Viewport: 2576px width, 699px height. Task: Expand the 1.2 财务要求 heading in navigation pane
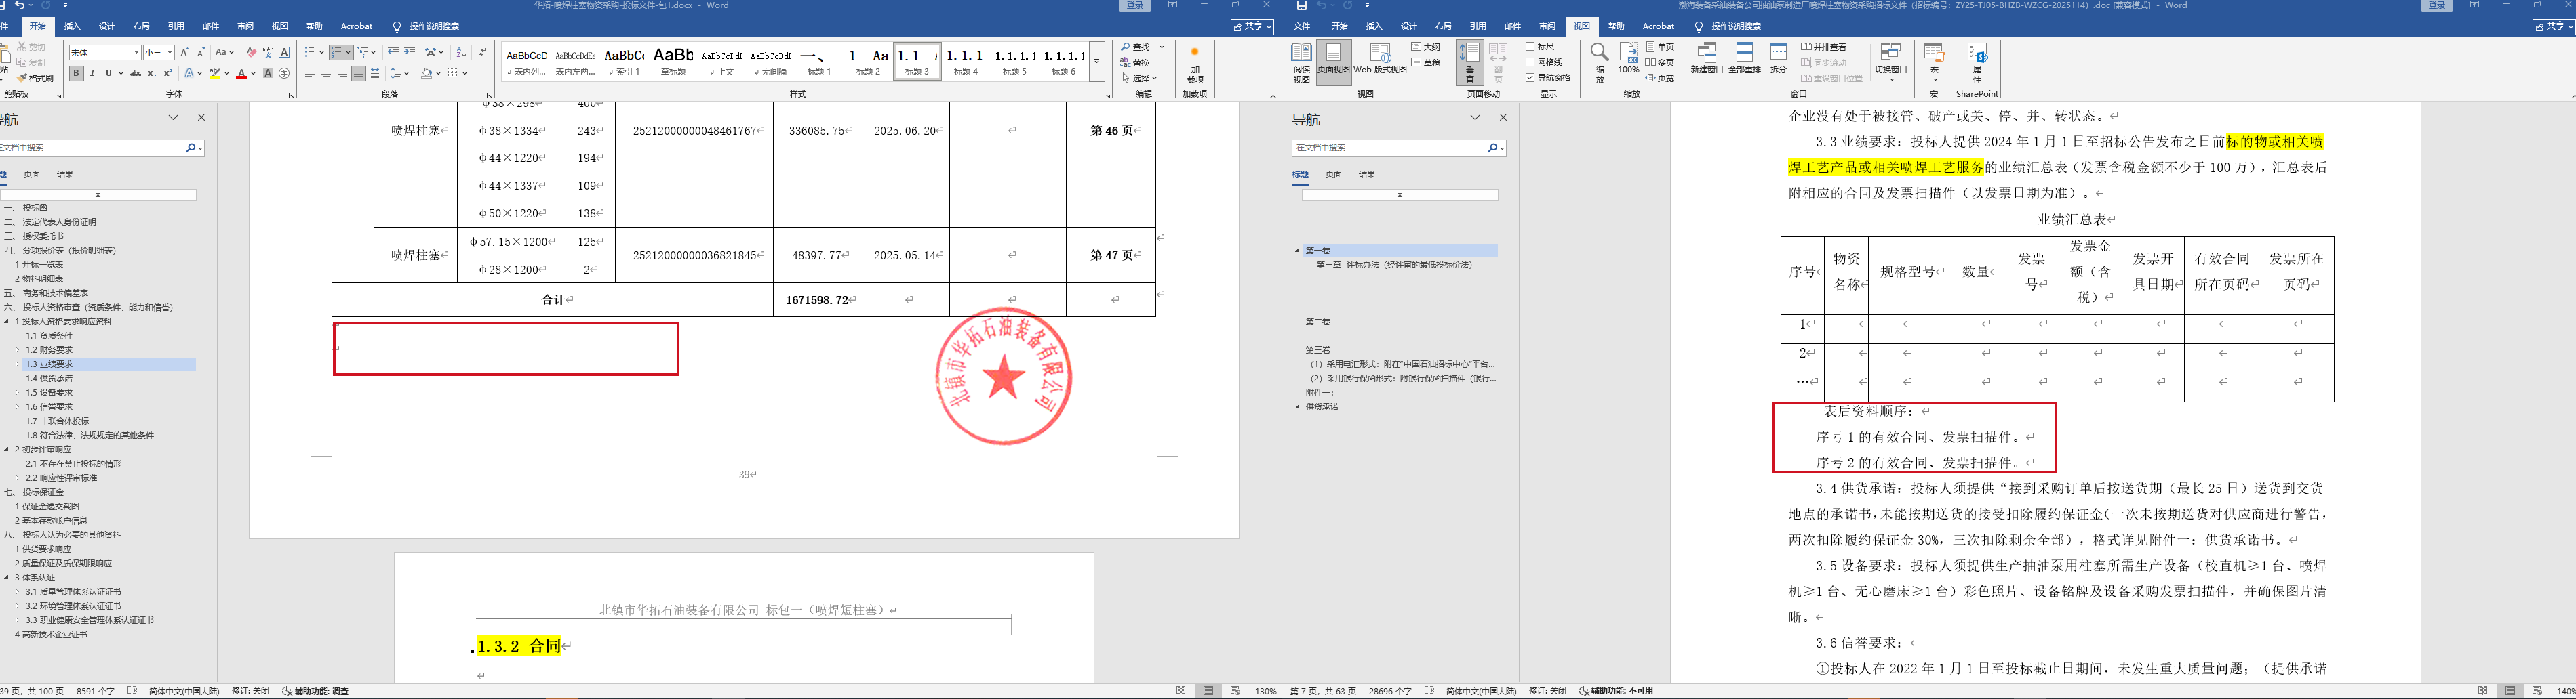17,350
